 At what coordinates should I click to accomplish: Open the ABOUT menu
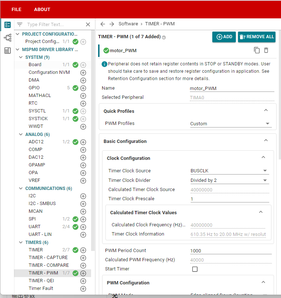42,10
